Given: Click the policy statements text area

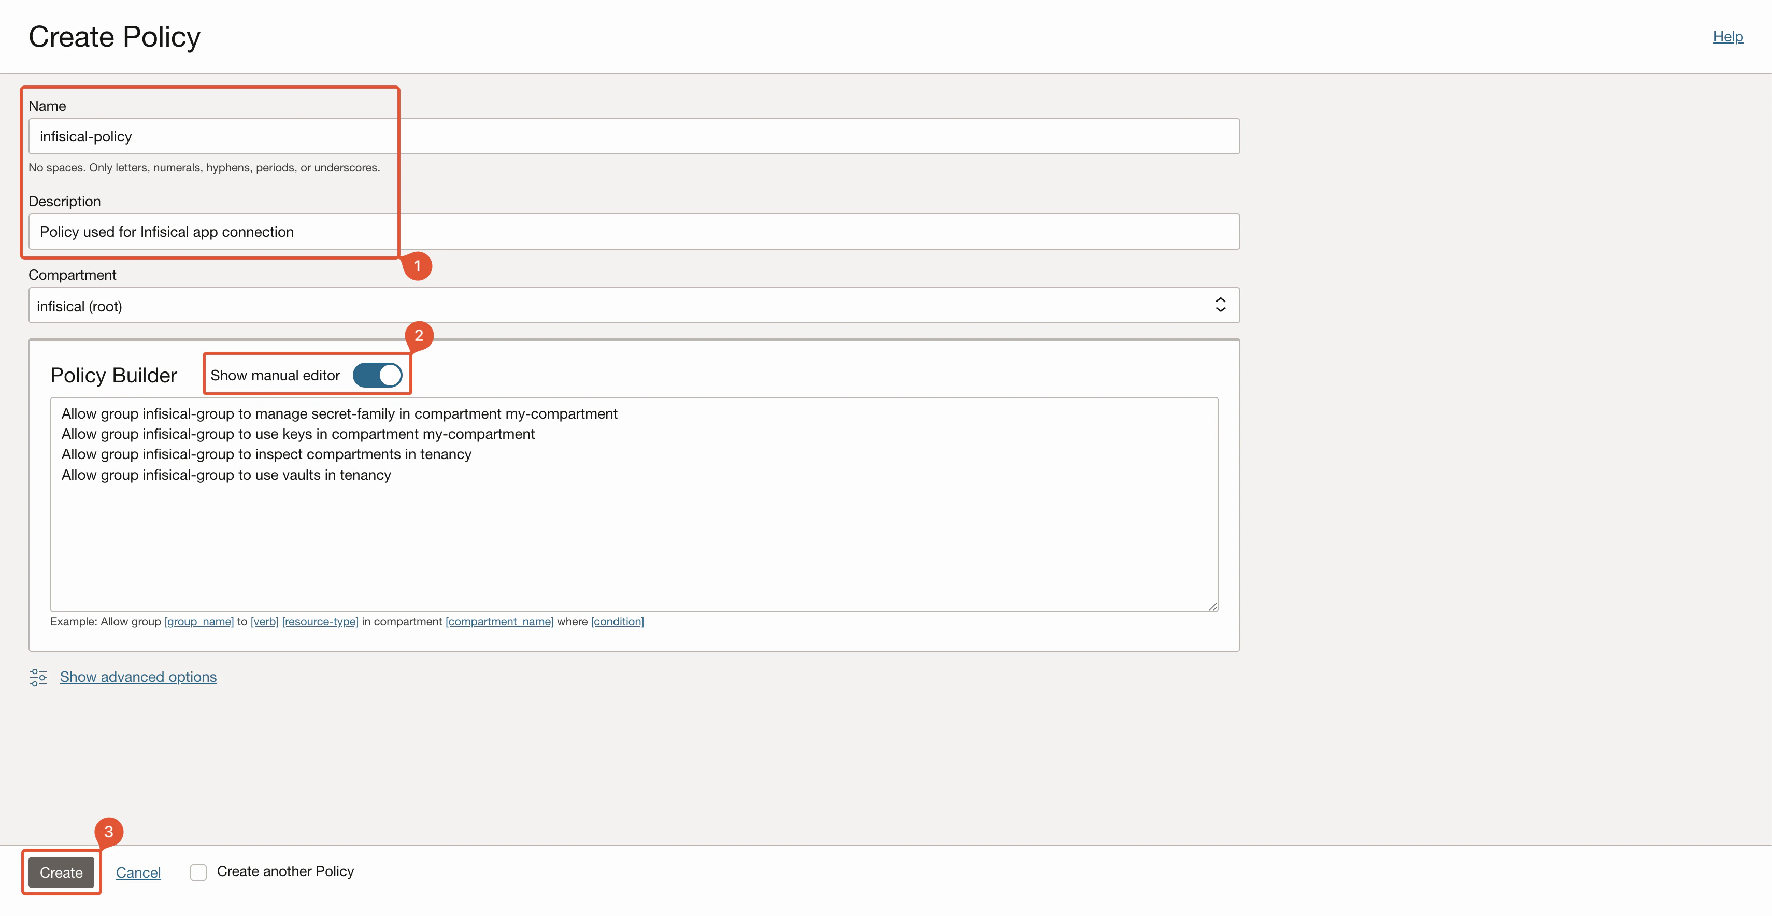Looking at the screenshot, I should click(634, 504).
